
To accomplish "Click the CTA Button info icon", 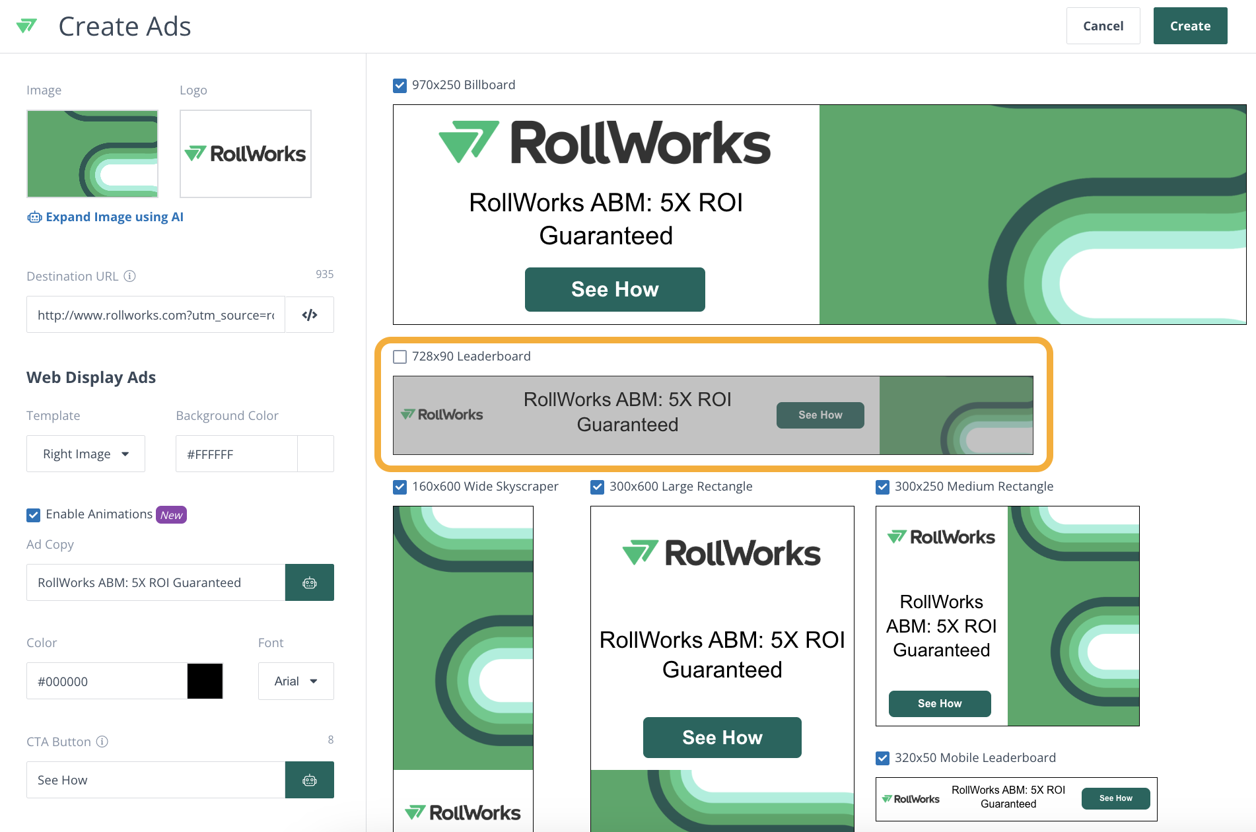I will click(102, 742).
